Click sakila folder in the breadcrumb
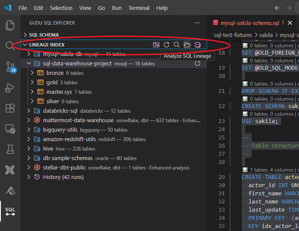 pos(266,35)
